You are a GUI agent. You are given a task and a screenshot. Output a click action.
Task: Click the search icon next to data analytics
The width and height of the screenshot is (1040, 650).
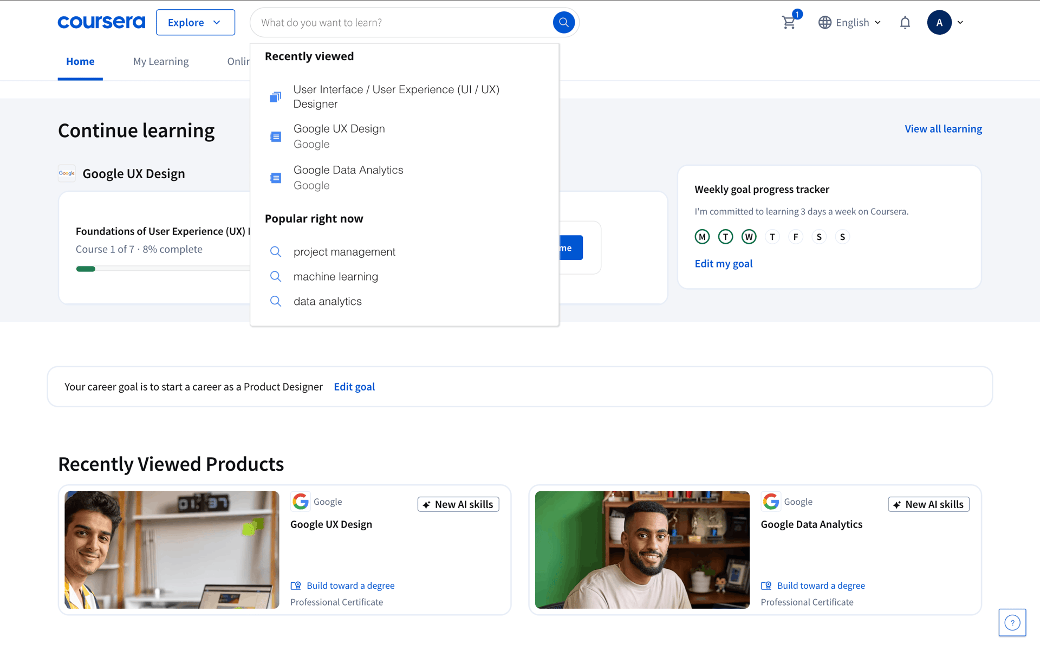pyautogui.click(x=276, y=301)
